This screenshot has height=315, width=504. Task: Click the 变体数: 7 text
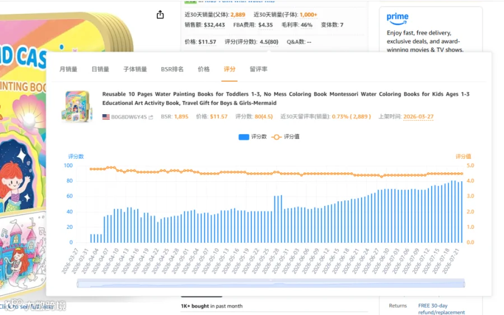(332, 25)
